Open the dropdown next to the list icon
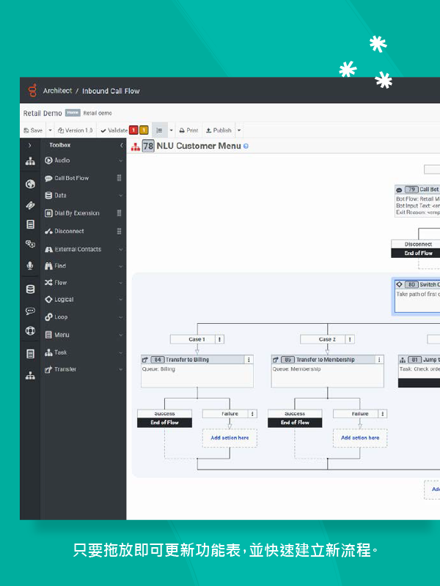Screen dimensions: 440x586 point(172,130)
